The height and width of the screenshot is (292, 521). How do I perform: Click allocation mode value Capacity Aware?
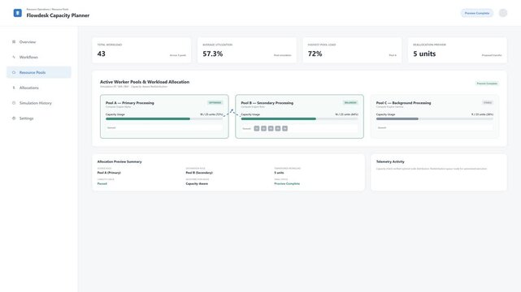pos(197,183)
